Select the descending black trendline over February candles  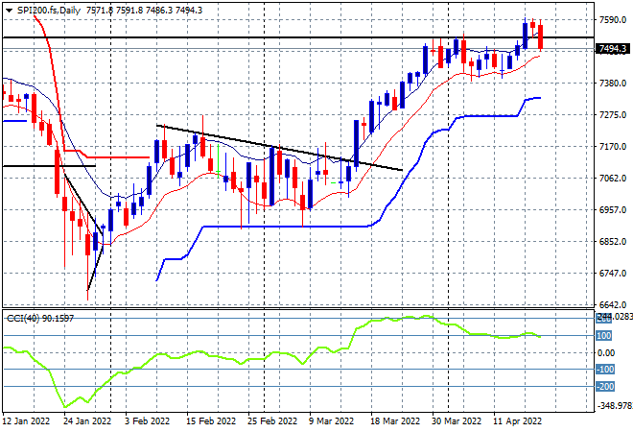279,148
